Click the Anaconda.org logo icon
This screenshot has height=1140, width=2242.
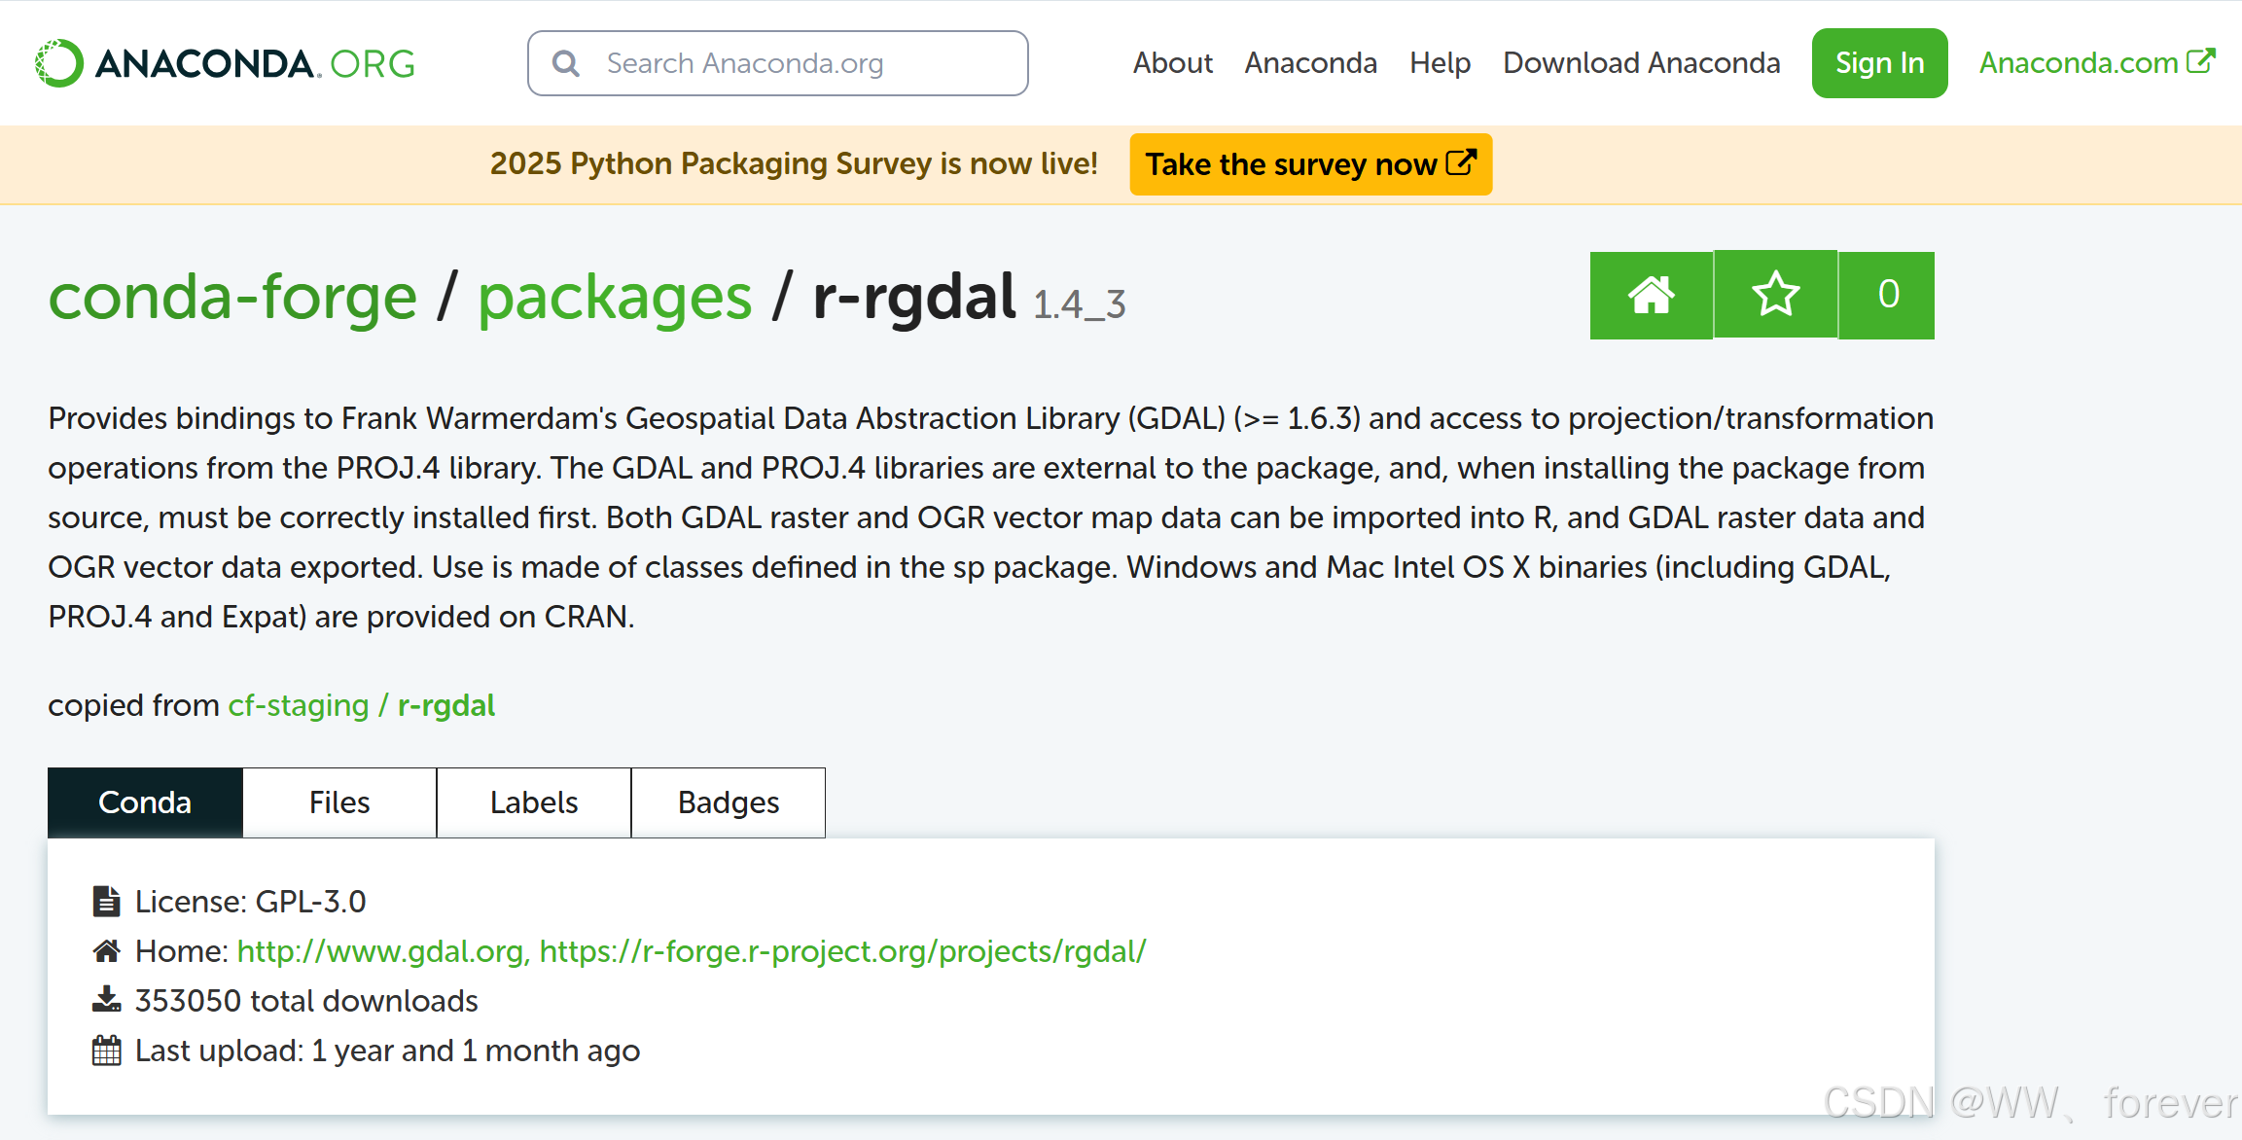(x=58, y=62)
